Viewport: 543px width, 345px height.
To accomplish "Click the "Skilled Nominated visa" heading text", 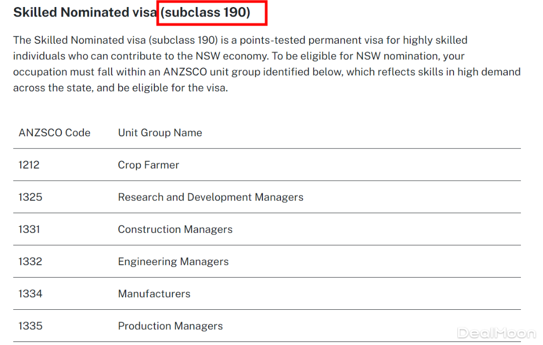I will click(85, 13).
